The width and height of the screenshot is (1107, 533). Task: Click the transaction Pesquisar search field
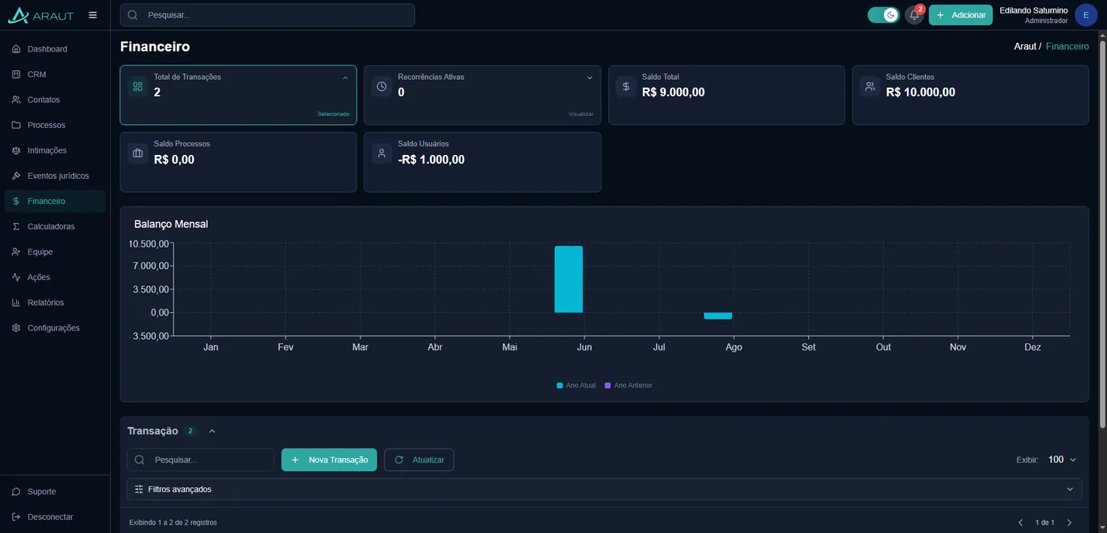(x=201, y=459)
